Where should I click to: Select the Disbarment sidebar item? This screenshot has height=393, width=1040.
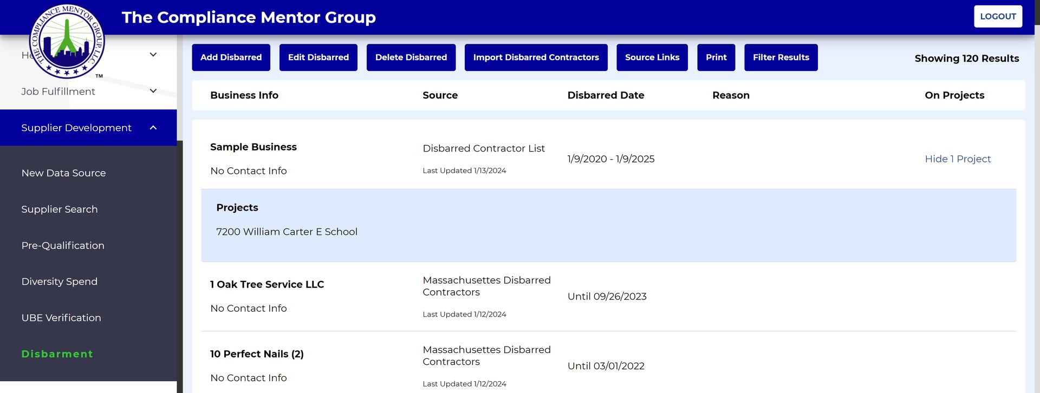click(57, 354)
